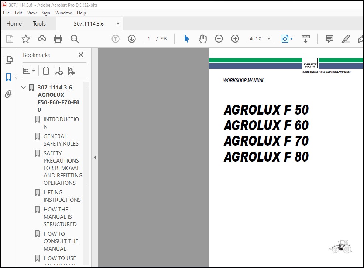Viewport: 364px width, 268px height.
Task: Open fit page options dropdown arrow
Action: tap(292, 39)
